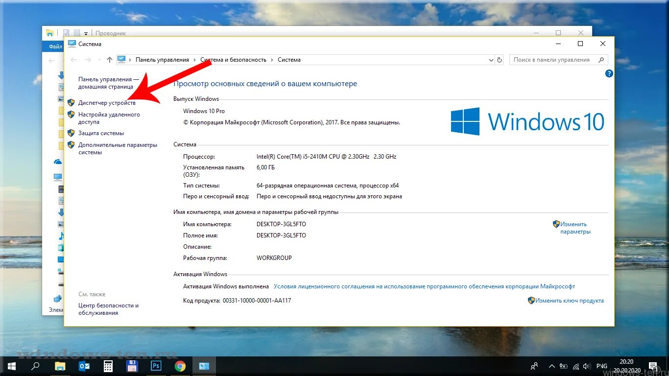Show hidden tray icons chevron
This screenshot has height=376, width=669.
click(x=552, y=366)
